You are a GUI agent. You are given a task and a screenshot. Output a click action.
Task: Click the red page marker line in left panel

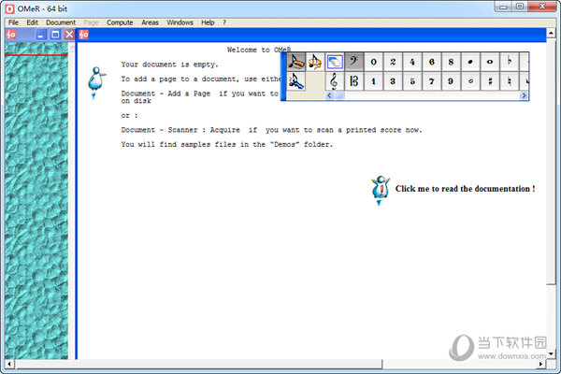[x=36, y=55]
